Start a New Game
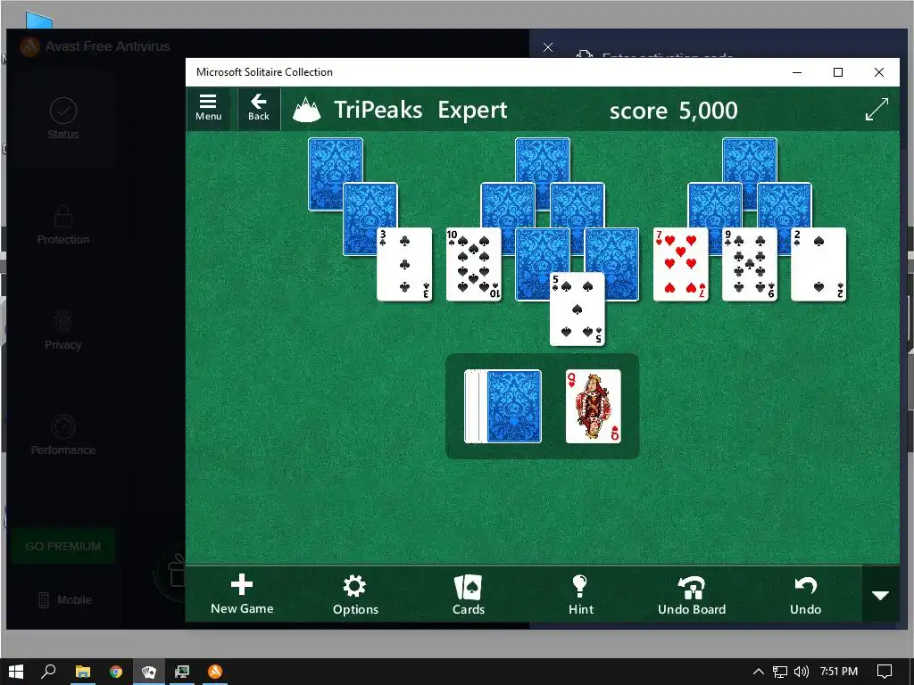 [242, 594]
